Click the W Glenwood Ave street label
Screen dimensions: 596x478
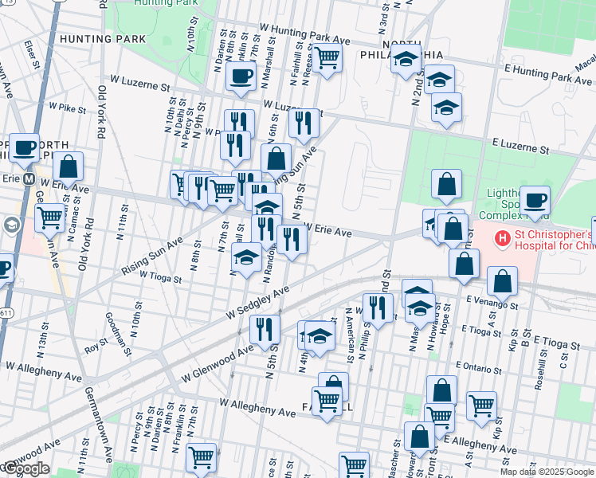point(217,363)
